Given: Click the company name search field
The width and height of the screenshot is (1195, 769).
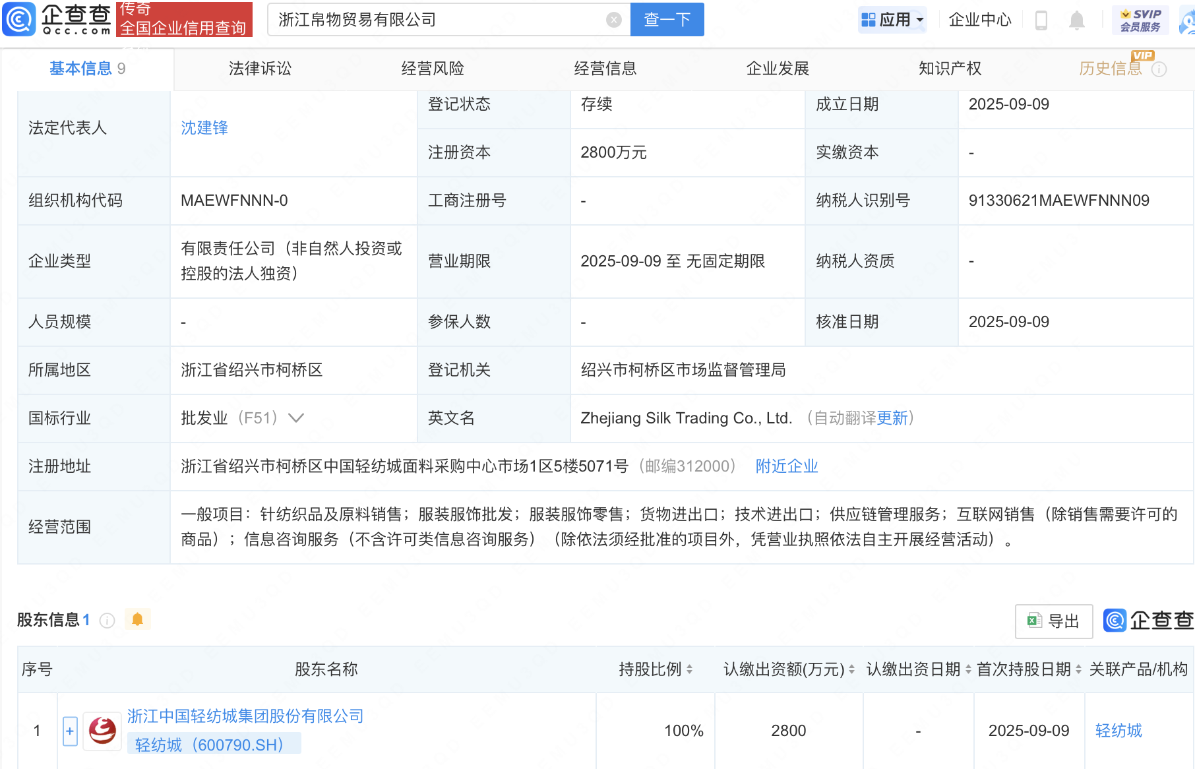Looking at the screenshot, I should (435, 20).
